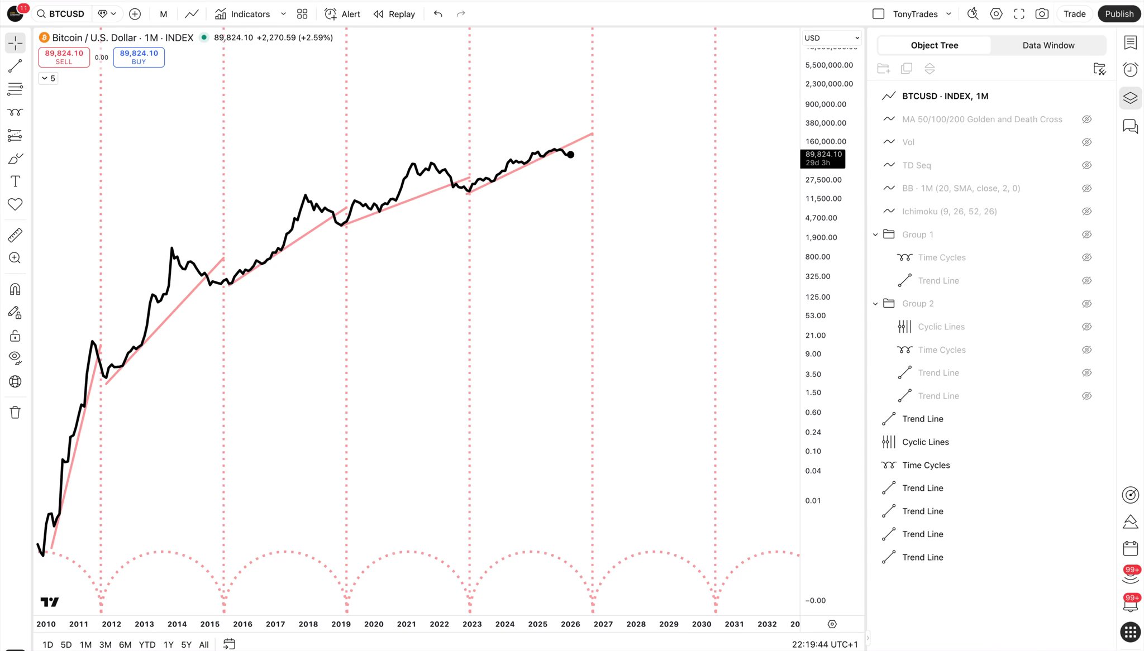The width and height of the screenshot is (1144, 651).
Task: Open the icons and favorites heart tool
Action: pyautogui.click(x=15, y=204)
